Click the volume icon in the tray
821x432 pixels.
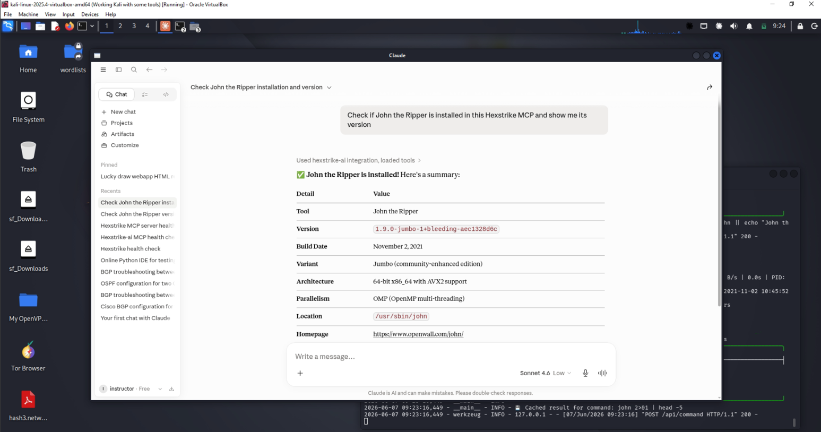(x=734, y=26)
